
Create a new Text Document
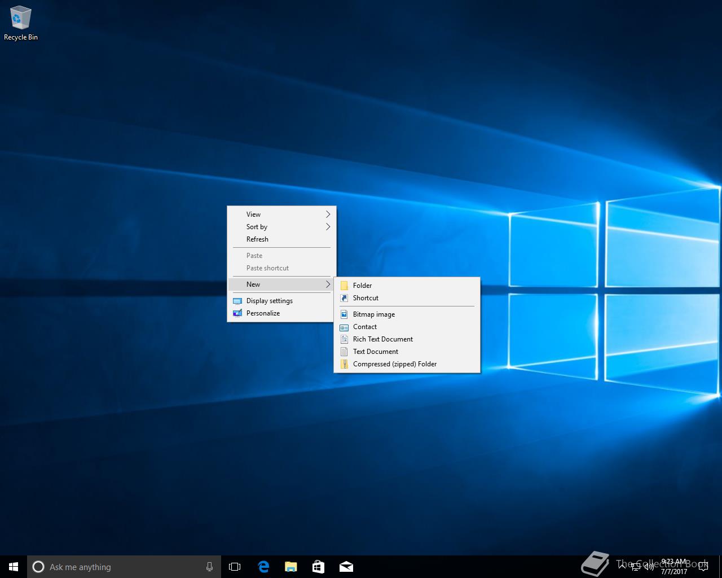[x=407, y=352]
